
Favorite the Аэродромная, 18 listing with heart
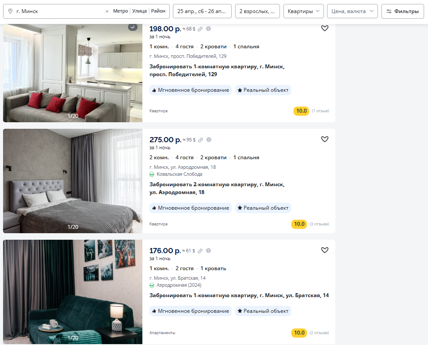(324, 139)
